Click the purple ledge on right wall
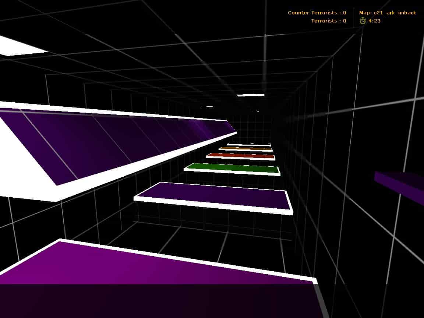 tap(399, 186)
